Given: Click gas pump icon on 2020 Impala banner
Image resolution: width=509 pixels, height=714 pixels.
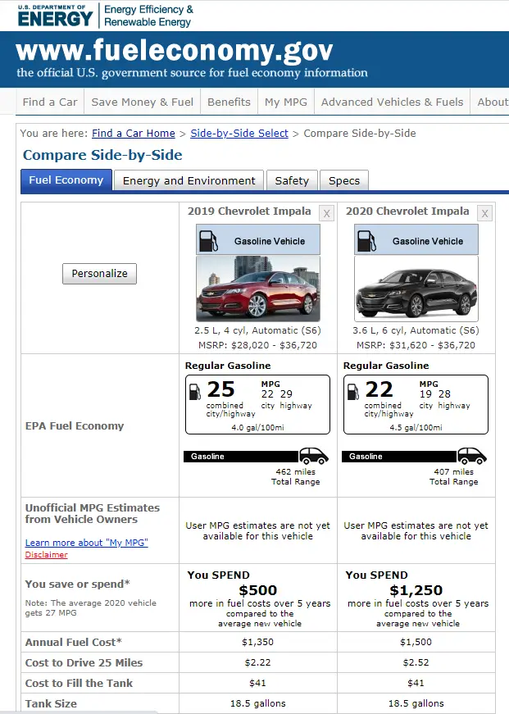Looking at the screenshot, I should click(366, 241).
